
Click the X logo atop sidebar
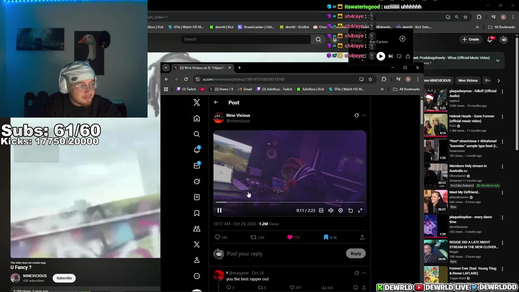click(x=197, y=103)
